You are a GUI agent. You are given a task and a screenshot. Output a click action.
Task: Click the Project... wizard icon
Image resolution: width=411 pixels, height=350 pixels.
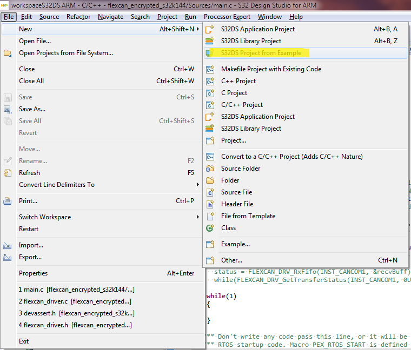pyautogui.click(x=210, y=140)
